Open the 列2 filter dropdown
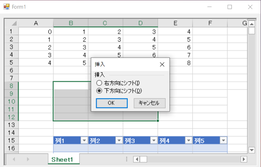Image resolution: width=261 pixels, height=167 pixels. 118,141
